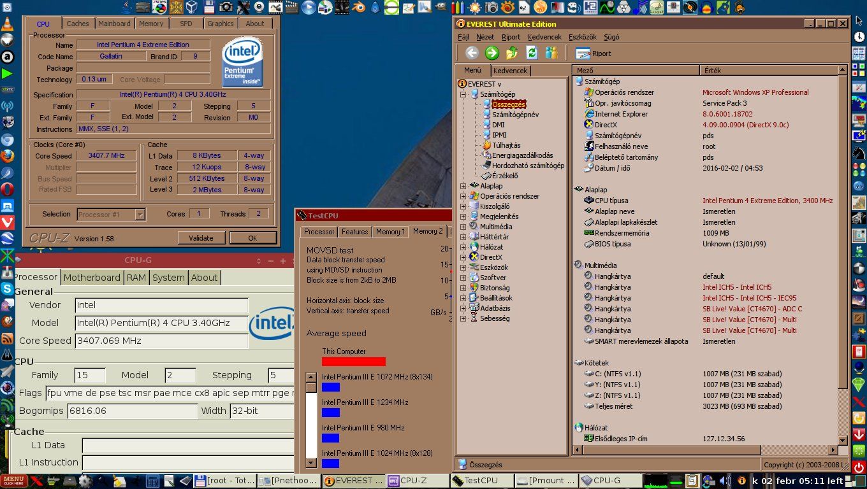Open System tab in CPU-G
This screenshot has height=489, width=867.
[168, 278]
